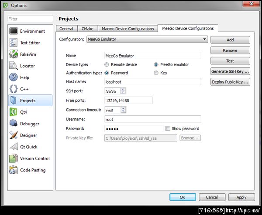Select MeeGo Device Configurations tab
Image resolution: width=262 pixels, height=215 pixels.
pos(188,28)
